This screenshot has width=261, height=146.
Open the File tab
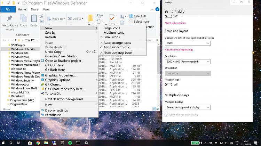(8, 9)
